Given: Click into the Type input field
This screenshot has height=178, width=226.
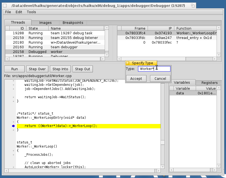Looking at the screenshot, I should point(154,69).
